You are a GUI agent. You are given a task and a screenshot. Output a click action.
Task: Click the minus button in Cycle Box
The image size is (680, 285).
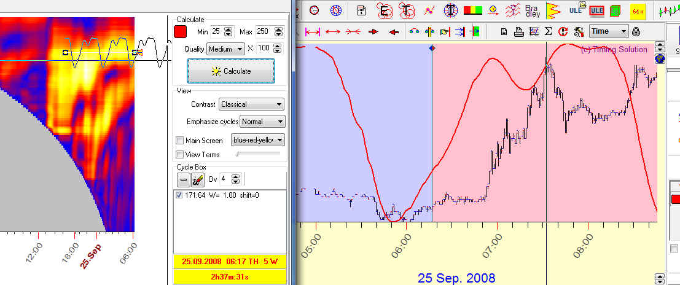tap(183, 179)
